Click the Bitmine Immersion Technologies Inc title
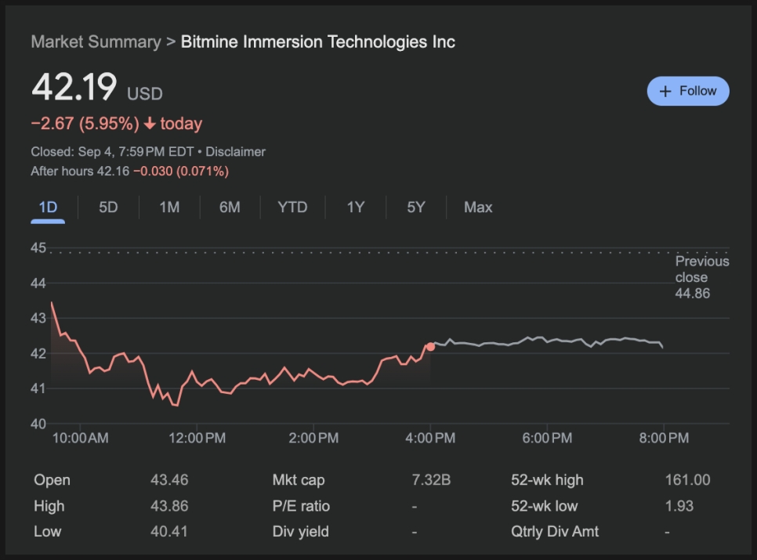The width and height of the screenshot is (757, 560). click(317, 42)
